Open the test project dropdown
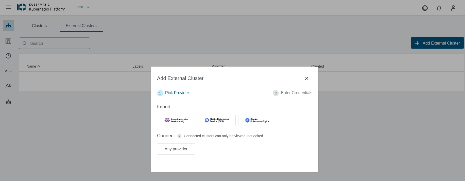Image resolution: width=465 pixels, height=181 pixels. [82, 7]
